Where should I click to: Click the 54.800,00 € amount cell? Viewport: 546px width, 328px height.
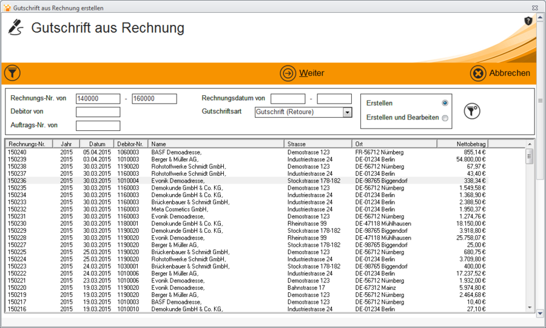pos(471,159)
